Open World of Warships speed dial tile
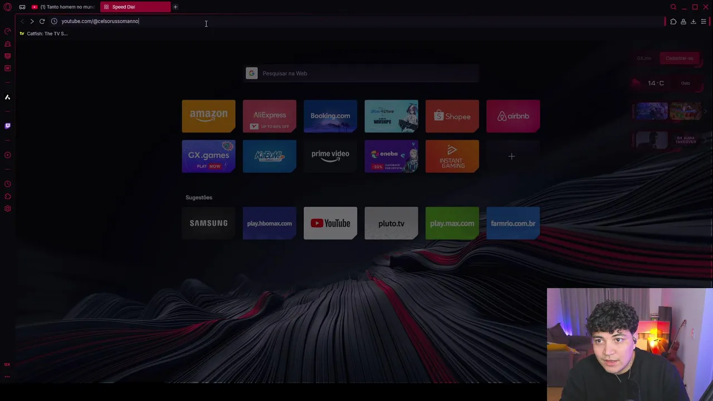Screen dimensions: 713x401 [x=391, y=116]
